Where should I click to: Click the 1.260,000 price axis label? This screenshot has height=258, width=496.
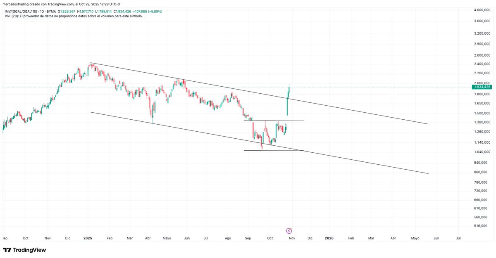(482, 132)
